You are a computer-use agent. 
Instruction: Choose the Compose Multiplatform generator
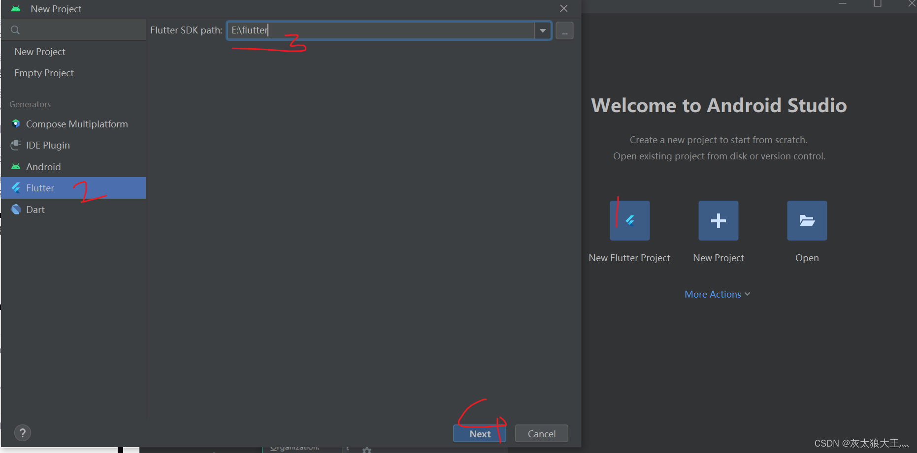click(77, 124)
